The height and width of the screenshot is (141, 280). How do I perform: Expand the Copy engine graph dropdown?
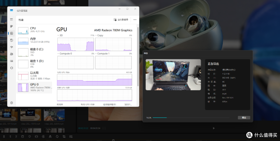(96, 35)
